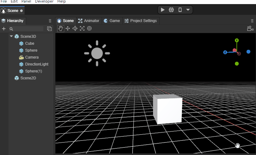
Task: Select the Hand pan tool
Action: point(61,29)
